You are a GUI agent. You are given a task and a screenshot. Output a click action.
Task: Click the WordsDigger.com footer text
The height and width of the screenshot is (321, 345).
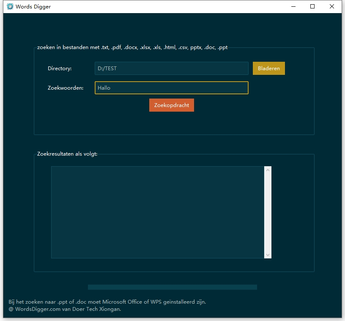[65, 309]
